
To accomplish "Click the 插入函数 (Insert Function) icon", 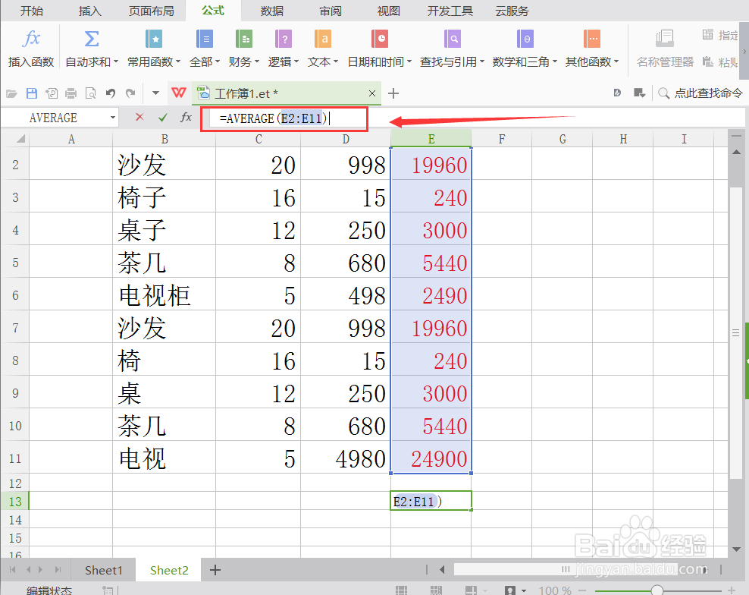I will [30, 39].
